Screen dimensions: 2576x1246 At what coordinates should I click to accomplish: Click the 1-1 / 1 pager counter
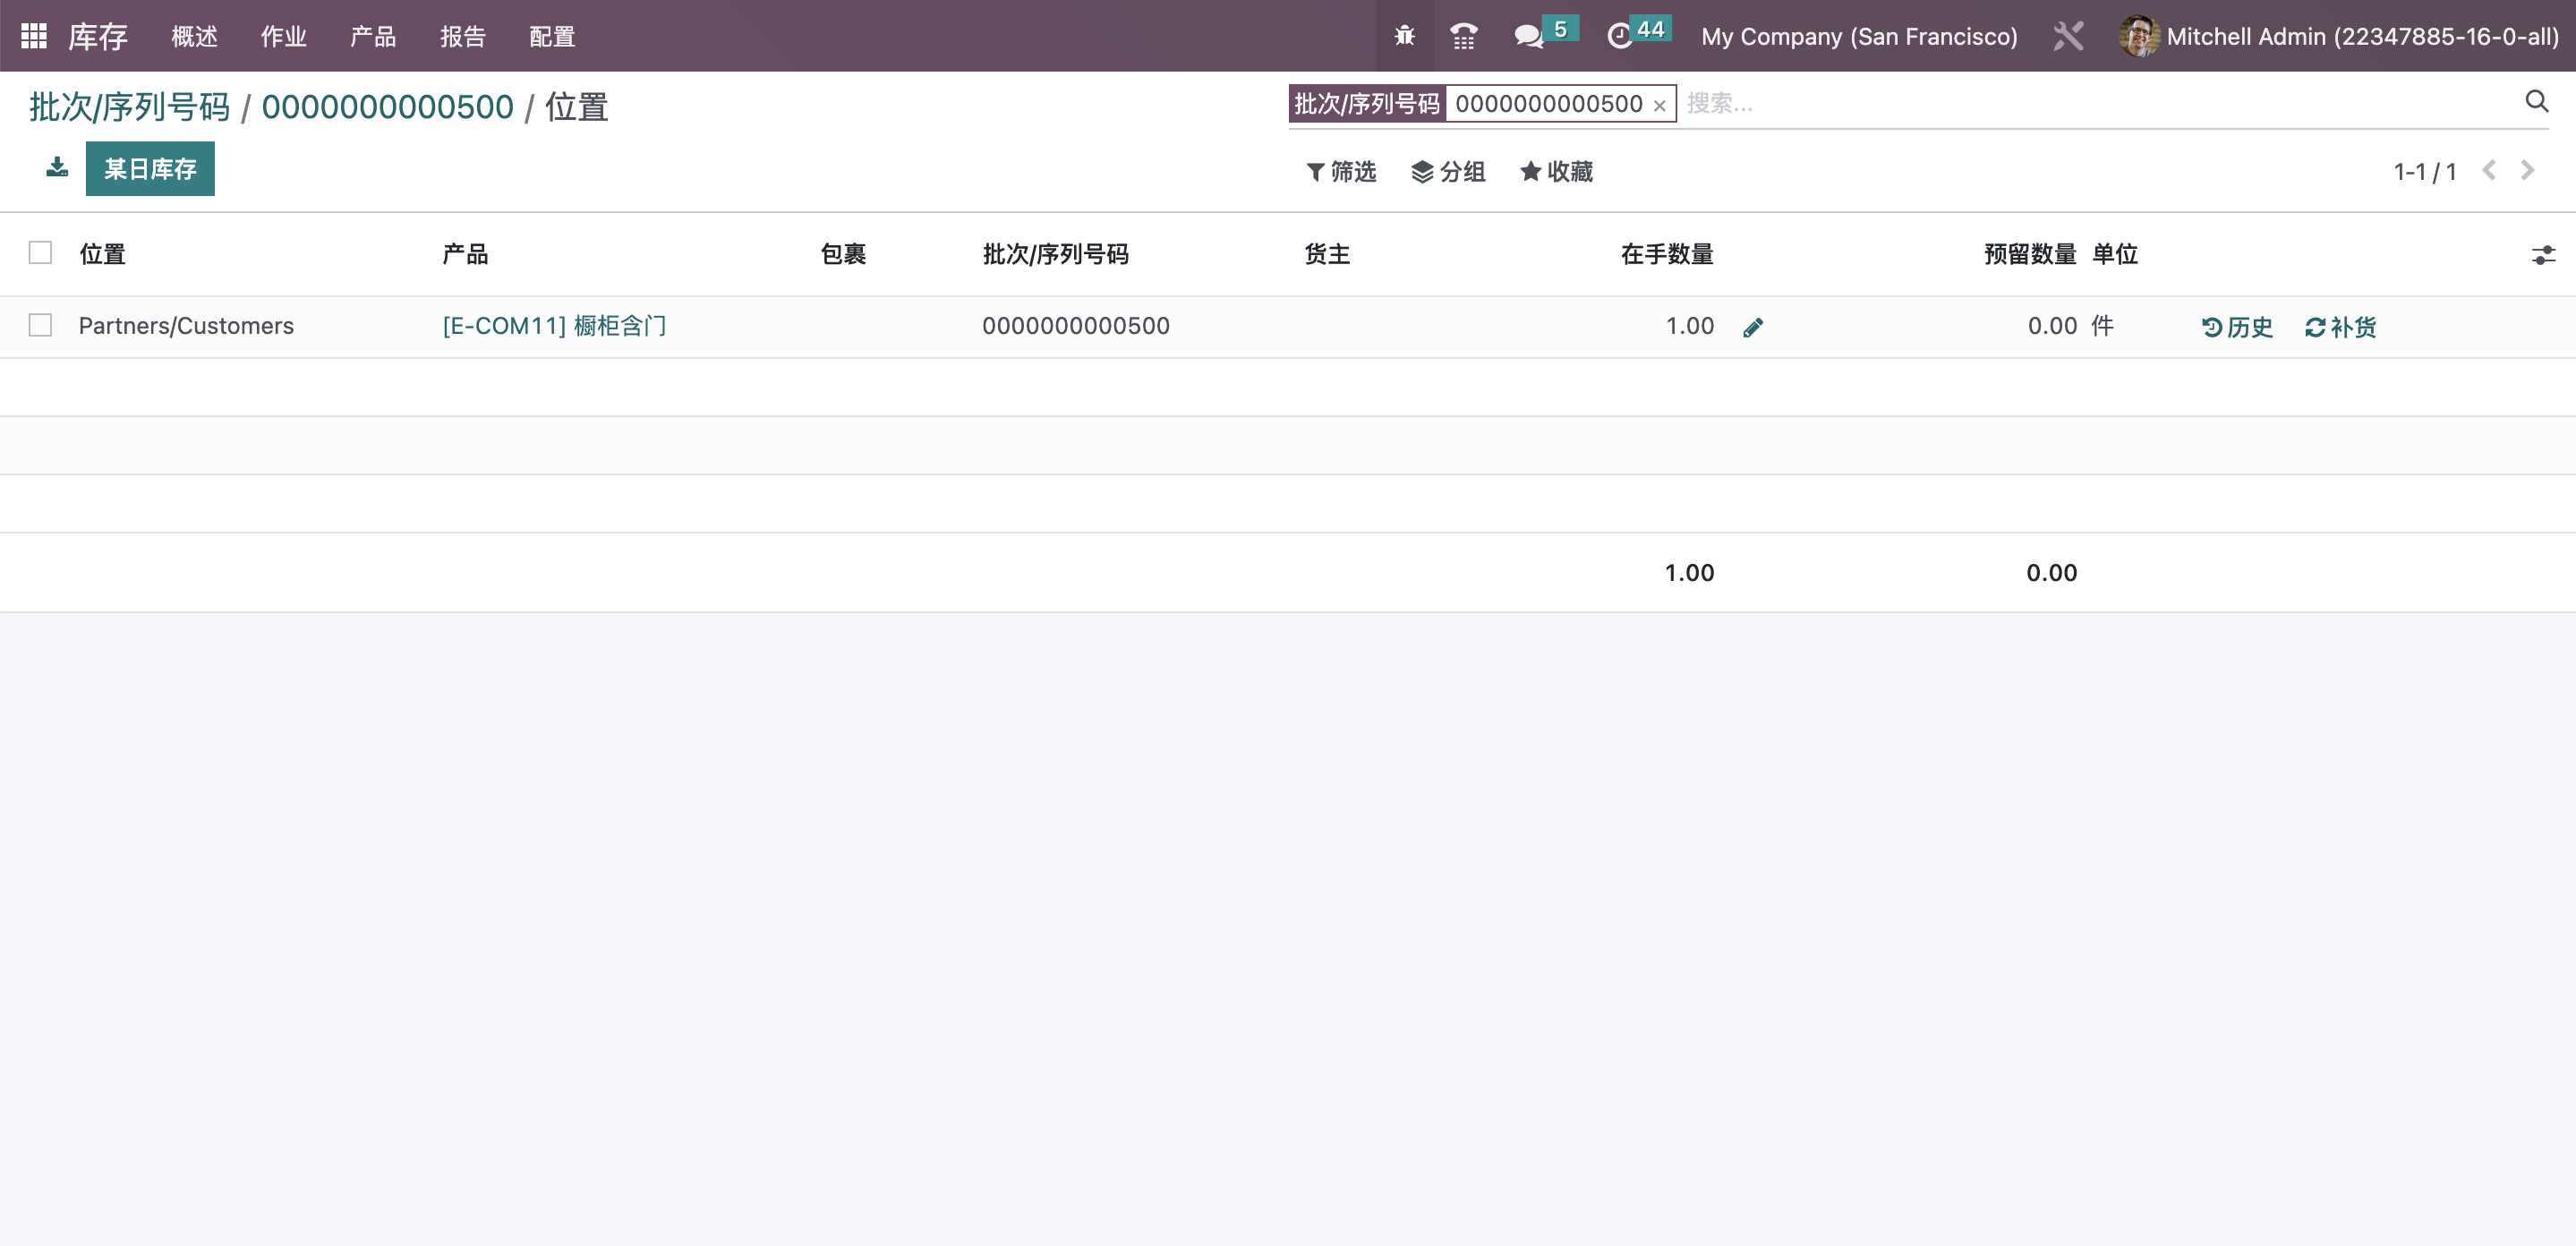point(2424,172)
